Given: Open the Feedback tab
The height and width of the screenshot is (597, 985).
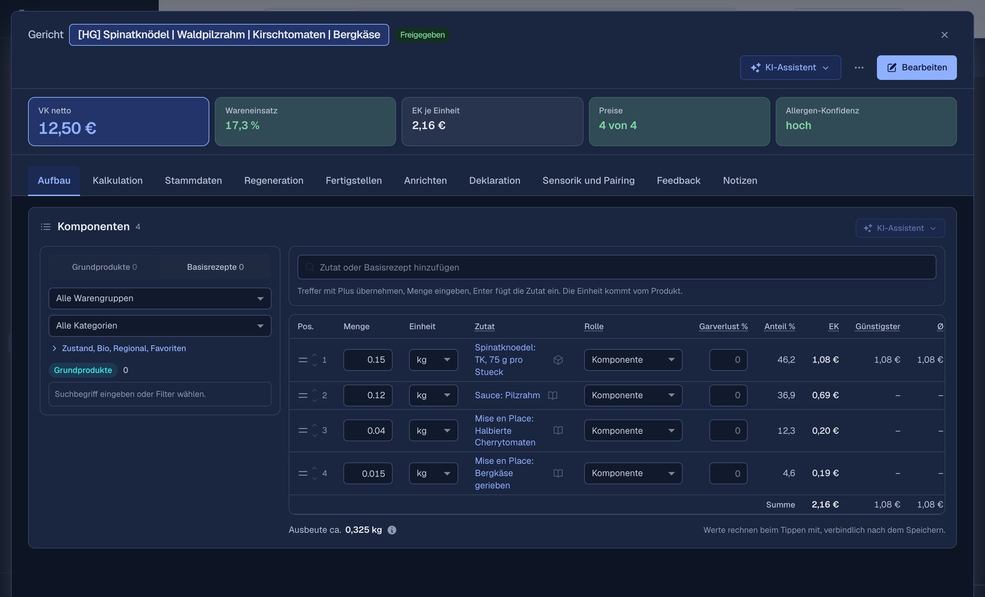Looking at the screenshot, I should [x=678, y=180].
